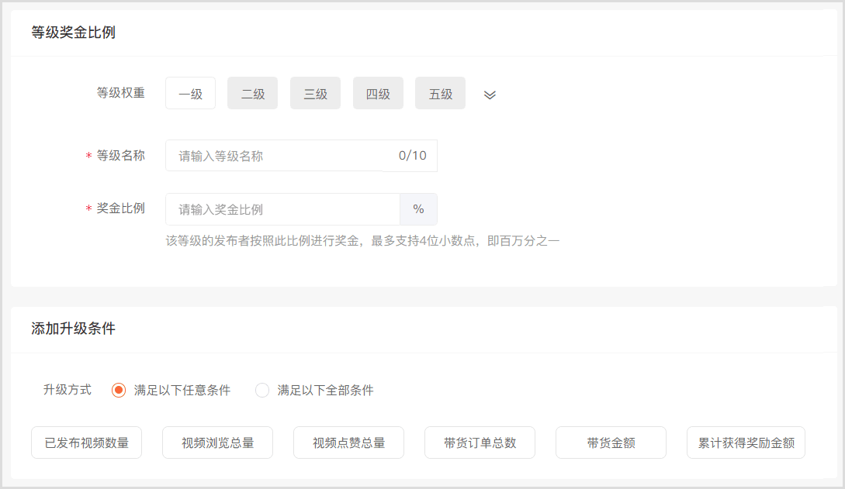Viewport: 845px width, 489px height.
Task: Choose the 三级 level tab
Action: click(315, 94)
